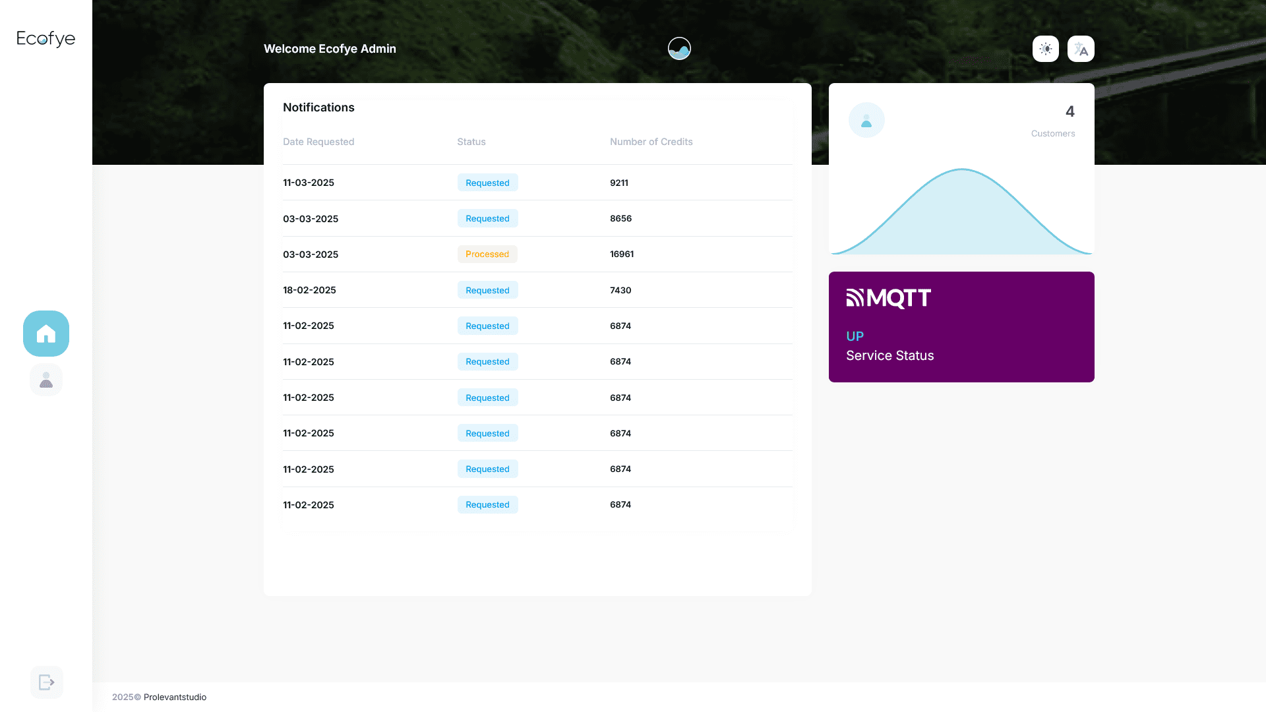The height and width of the screenshot is (712, 1266).
Task: Click the Home icon in sidebar
Action: pyautogui.click(x=46, y=334)
